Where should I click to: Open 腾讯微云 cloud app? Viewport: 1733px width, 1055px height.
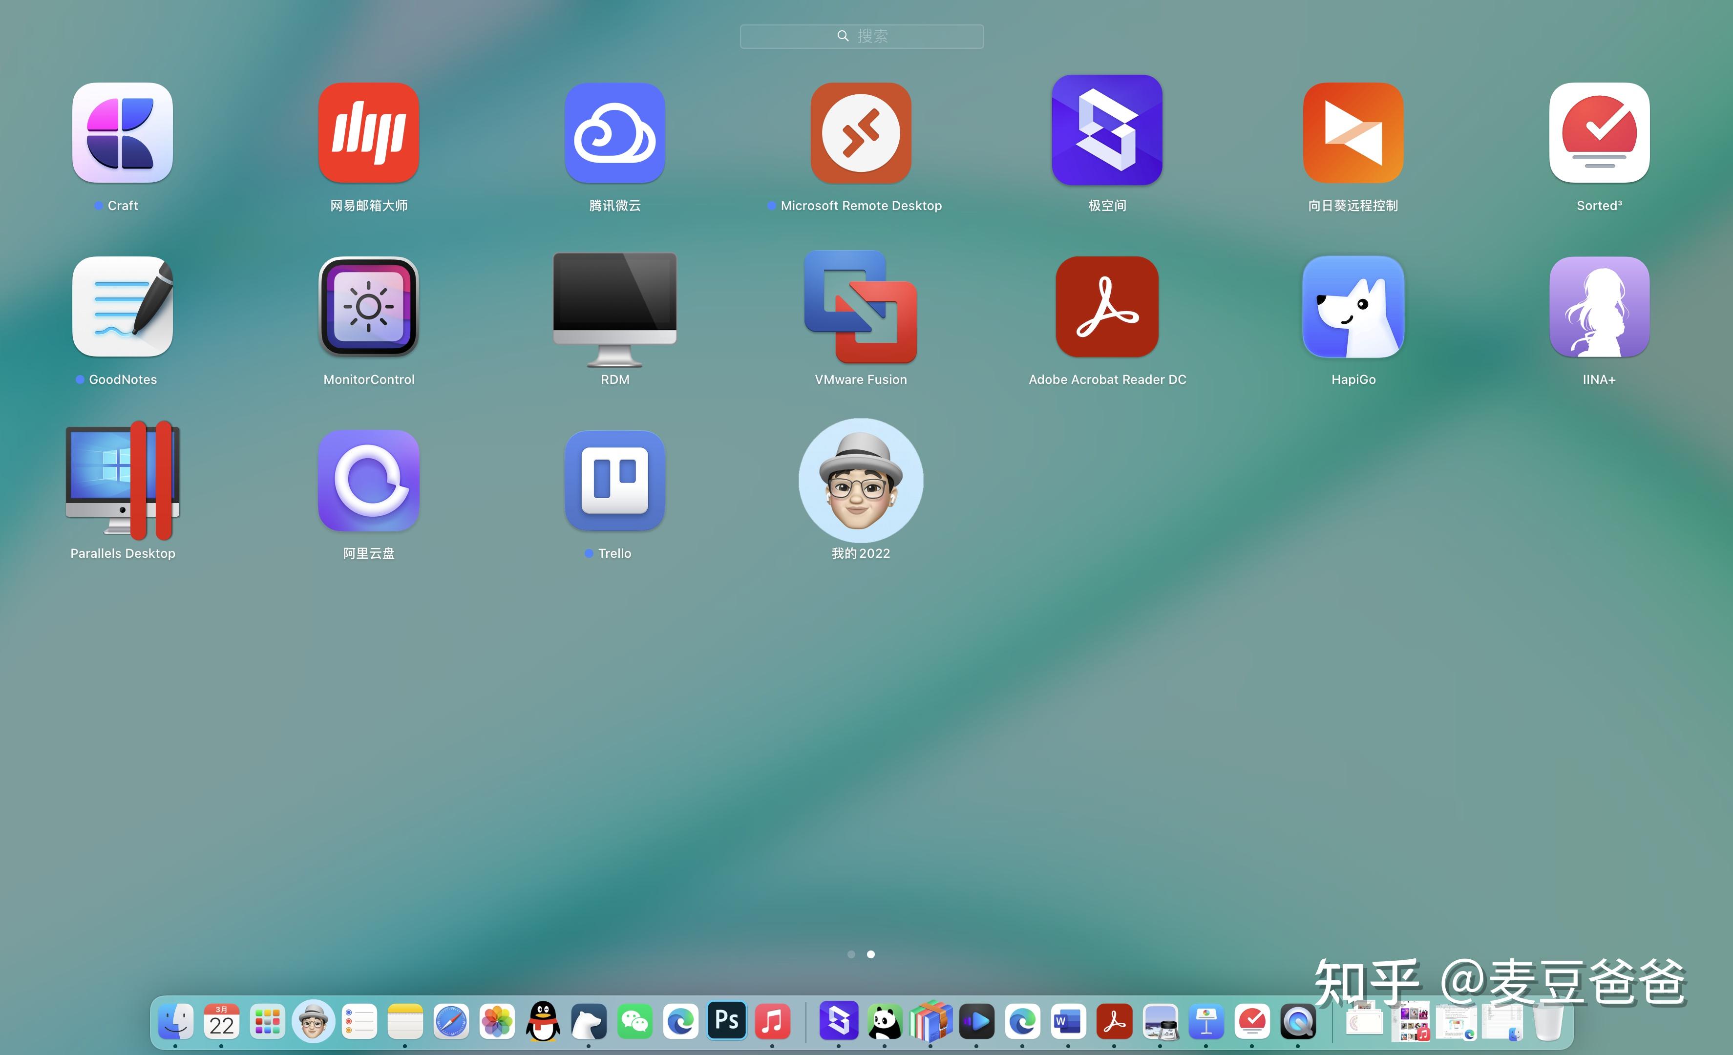coord(614,133)
